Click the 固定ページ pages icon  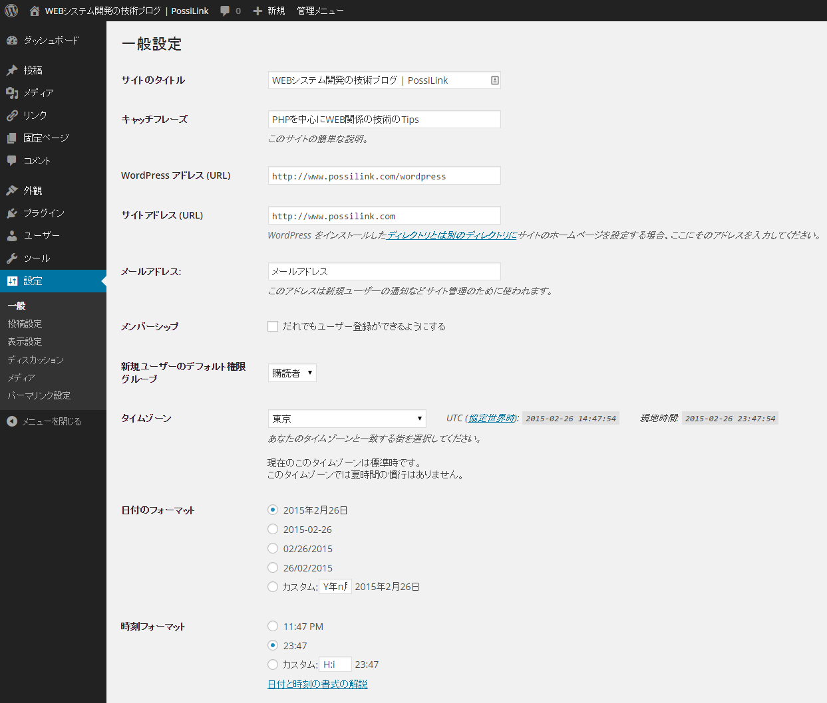(12, 138)
